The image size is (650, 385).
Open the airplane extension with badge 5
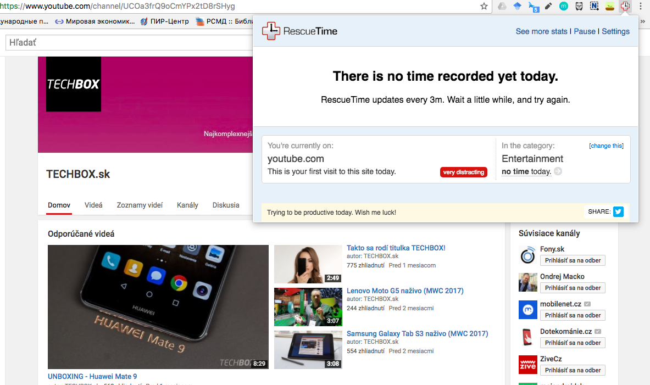click(x=533, y=7)
